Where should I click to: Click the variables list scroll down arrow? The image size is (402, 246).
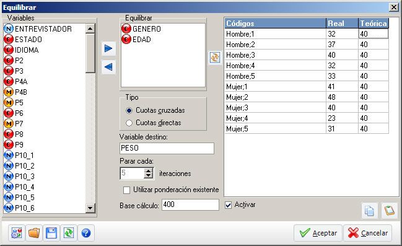coord(90,208)
